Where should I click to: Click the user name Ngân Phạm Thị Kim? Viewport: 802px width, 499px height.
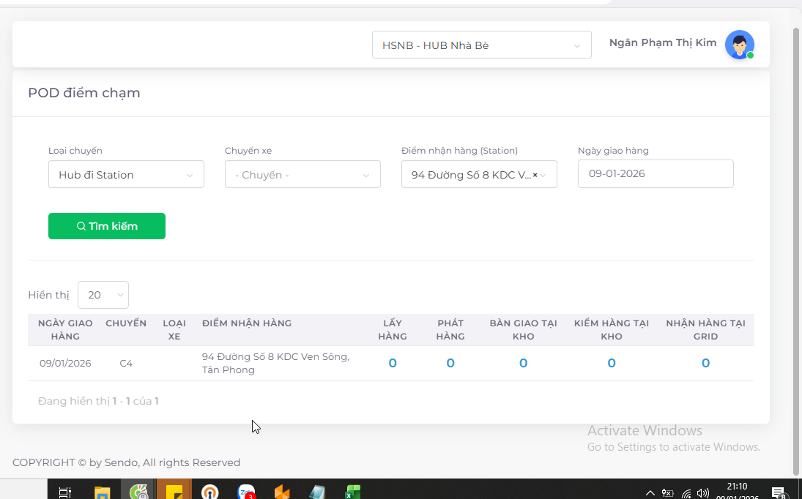click(663, 43)
